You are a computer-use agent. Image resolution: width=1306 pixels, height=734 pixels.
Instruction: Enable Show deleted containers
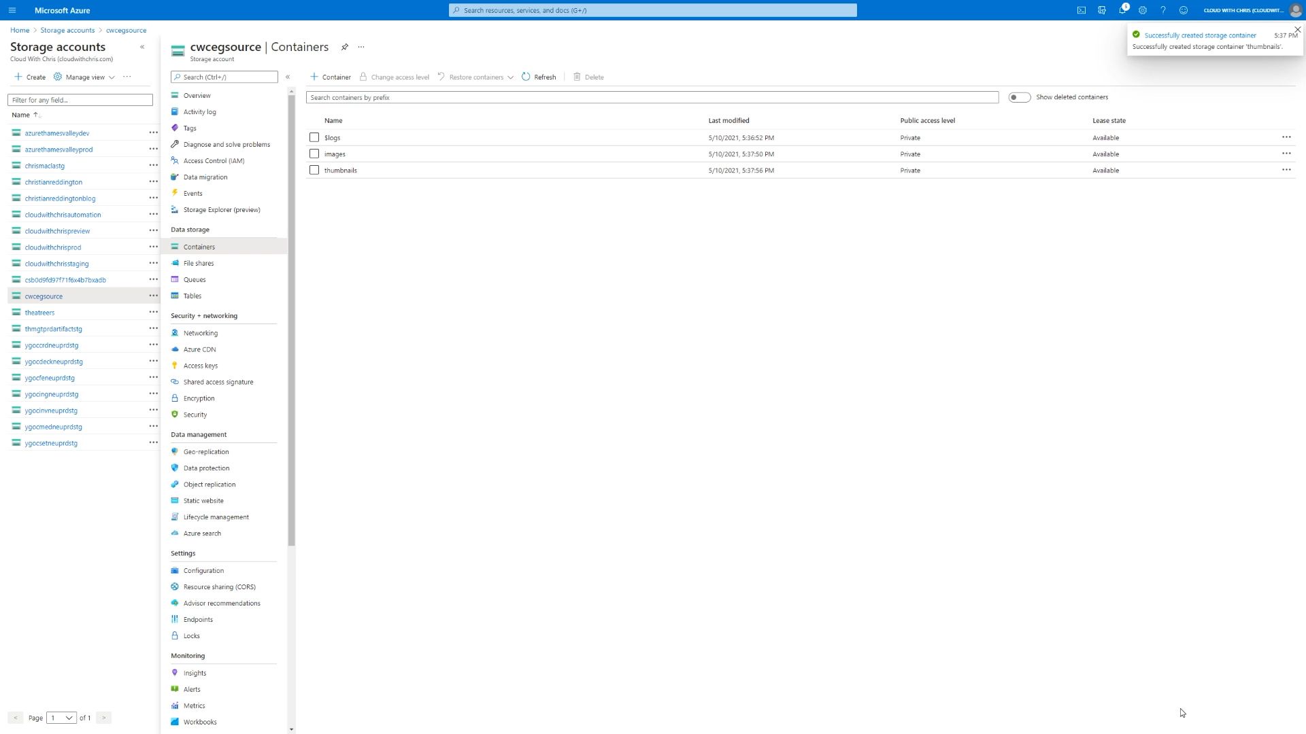pos(1020,97)
